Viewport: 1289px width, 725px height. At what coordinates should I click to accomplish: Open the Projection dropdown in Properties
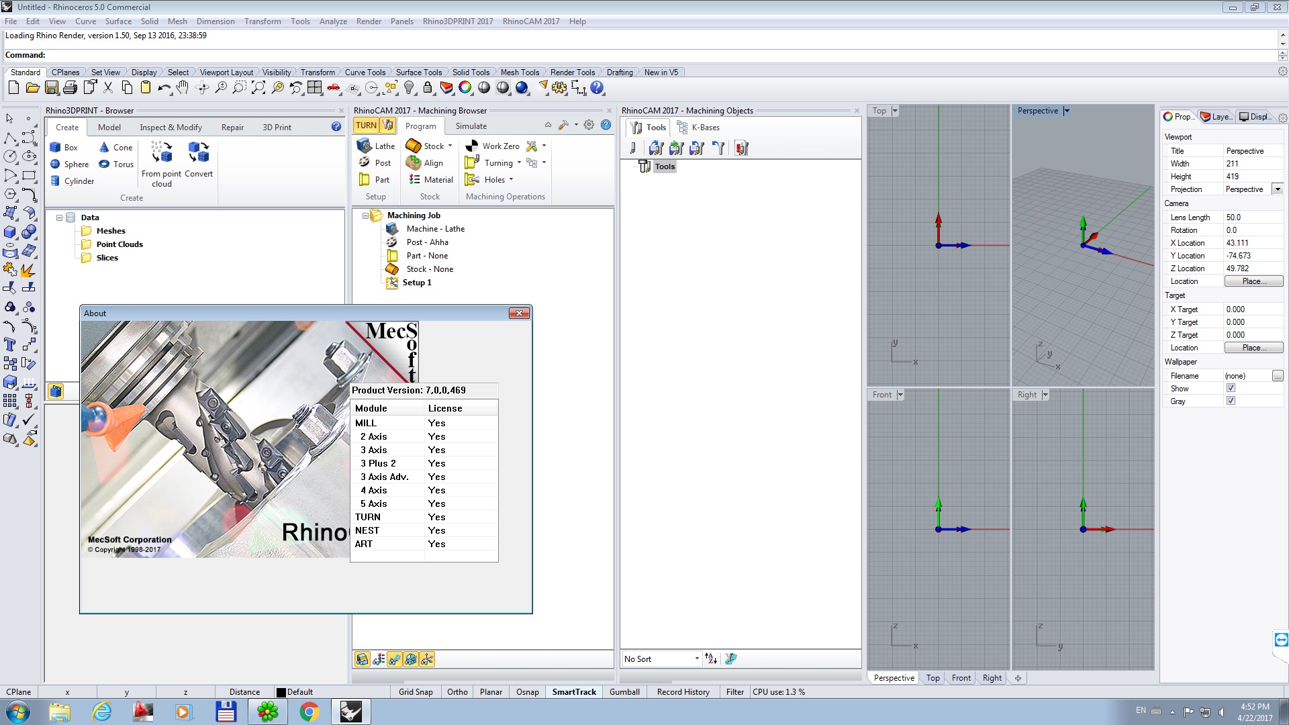(x=1278, y=189)
